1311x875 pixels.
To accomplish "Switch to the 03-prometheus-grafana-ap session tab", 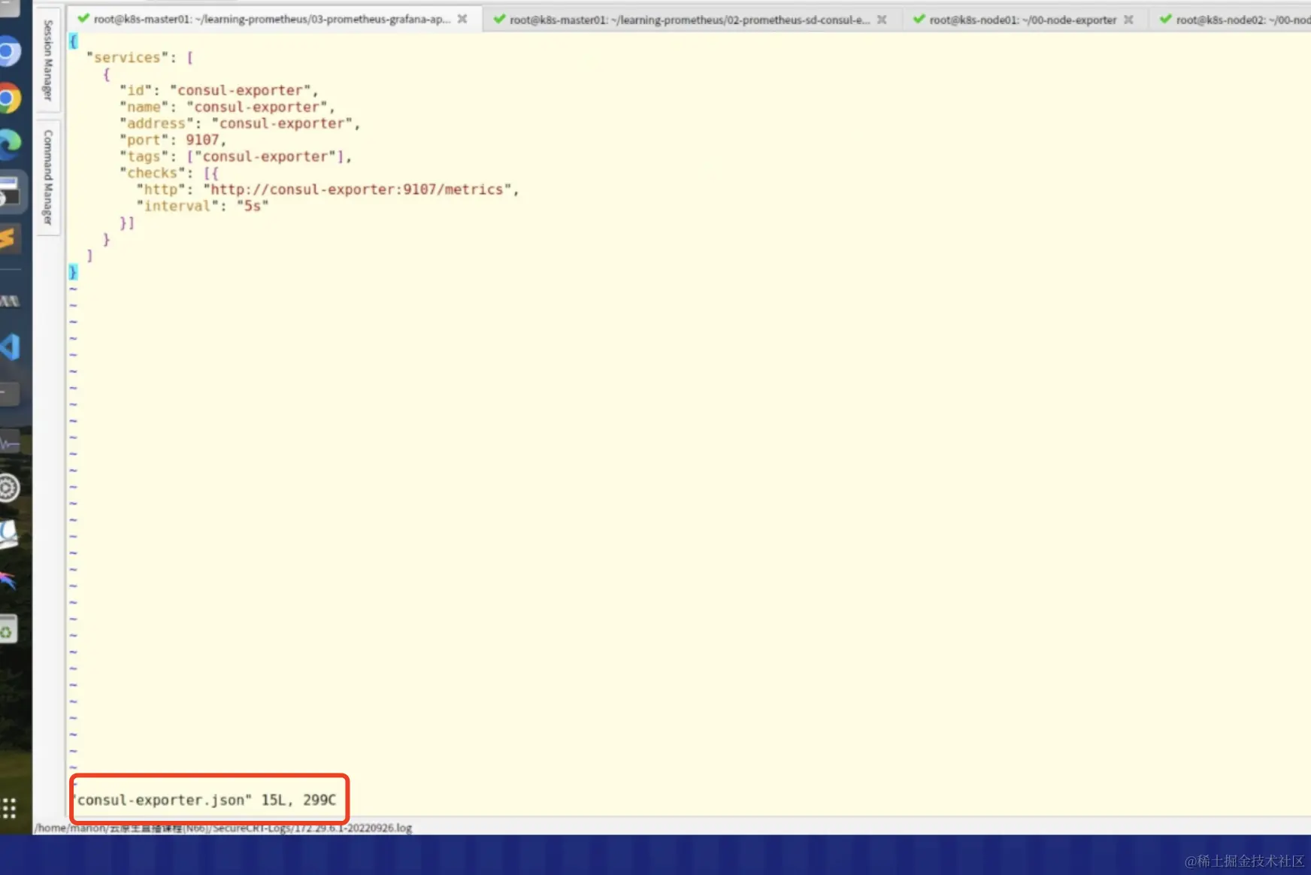I will (x=274, y=19).
